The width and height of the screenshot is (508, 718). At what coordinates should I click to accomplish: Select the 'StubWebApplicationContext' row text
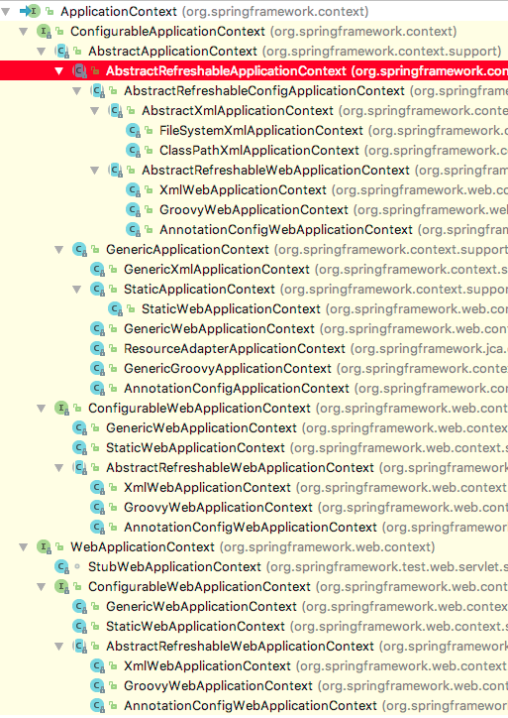tap(174, 567)
